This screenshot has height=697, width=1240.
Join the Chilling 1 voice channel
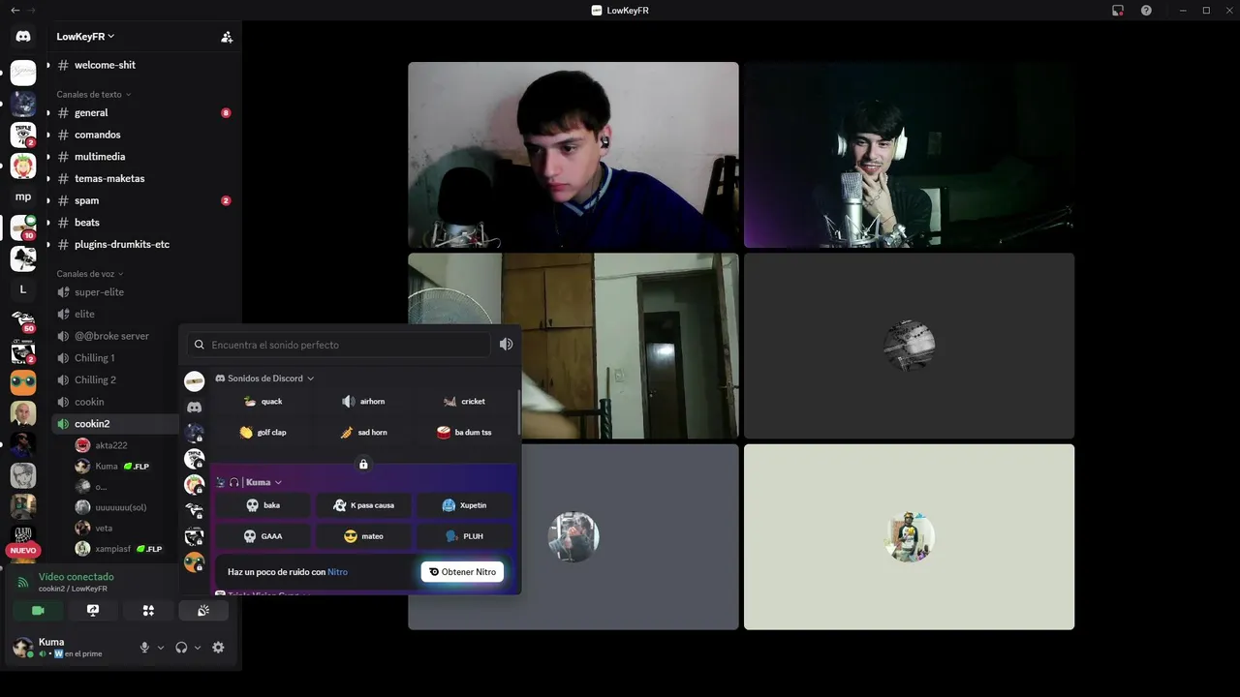[x=95, y=358]
